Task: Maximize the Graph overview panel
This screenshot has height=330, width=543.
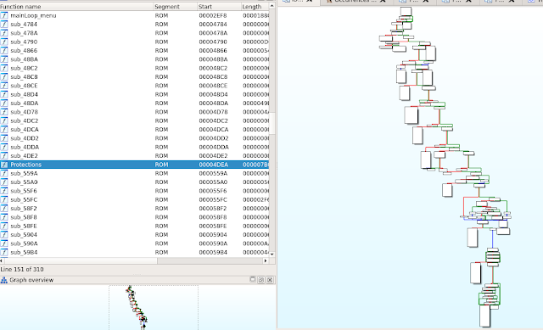Action: (261, 280)
